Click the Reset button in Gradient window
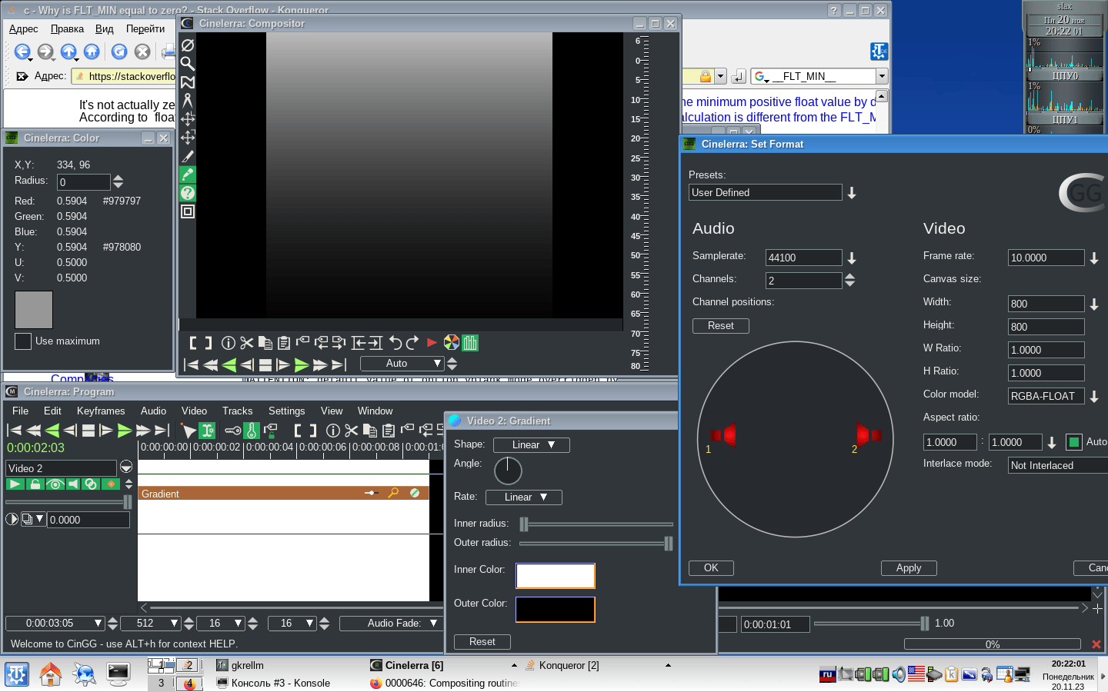The height and width of the screenshot is (692, 1108). click(x=482, y=642)
